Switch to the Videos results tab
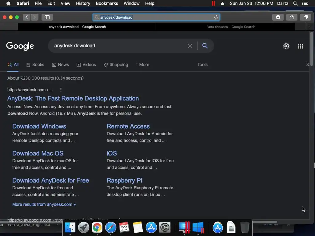315x236 pixels. [86, 65]
